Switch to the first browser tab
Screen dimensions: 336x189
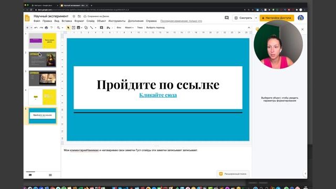[44, 6]
